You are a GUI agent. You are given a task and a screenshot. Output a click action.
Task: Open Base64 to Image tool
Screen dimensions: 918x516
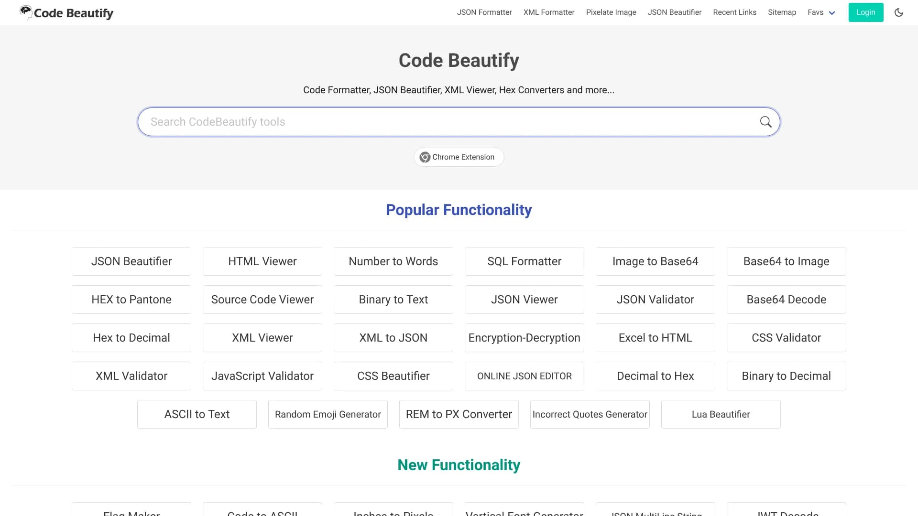787,261
